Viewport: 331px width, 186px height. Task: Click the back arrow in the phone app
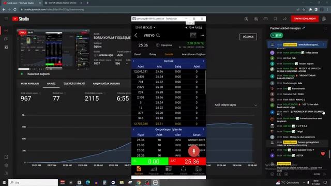pos(136,36)
